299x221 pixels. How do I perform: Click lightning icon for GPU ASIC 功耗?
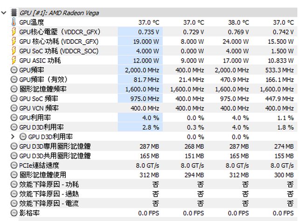(x=14, y=61)
